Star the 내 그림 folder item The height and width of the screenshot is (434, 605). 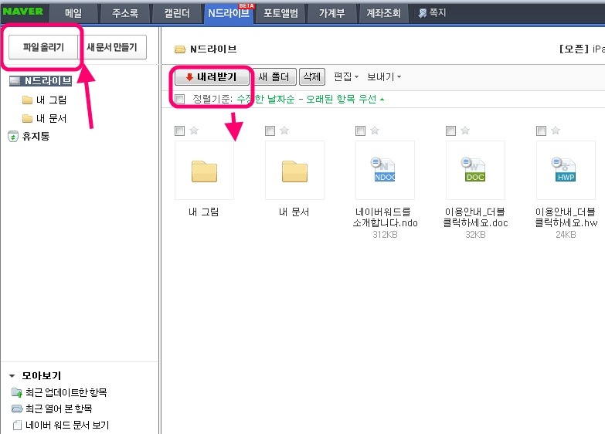(194, 131)
